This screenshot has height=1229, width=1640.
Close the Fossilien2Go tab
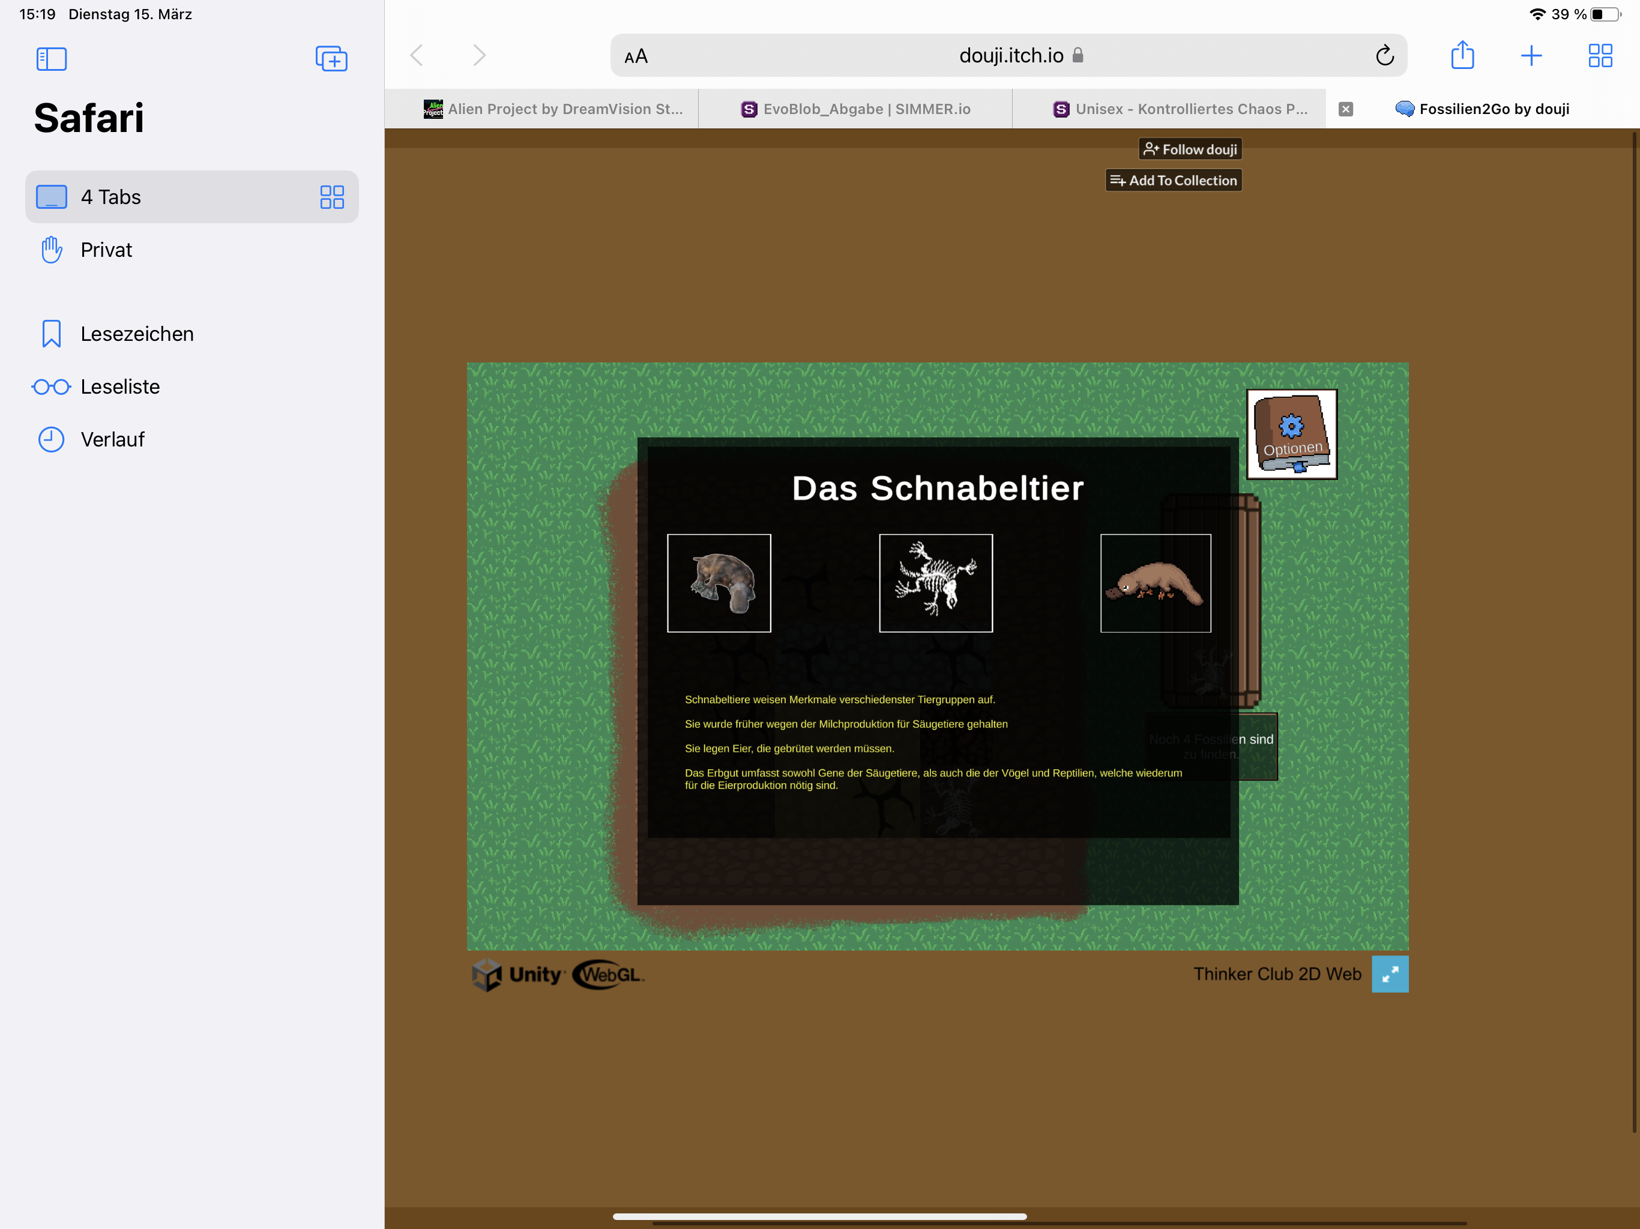[1346, 109]
